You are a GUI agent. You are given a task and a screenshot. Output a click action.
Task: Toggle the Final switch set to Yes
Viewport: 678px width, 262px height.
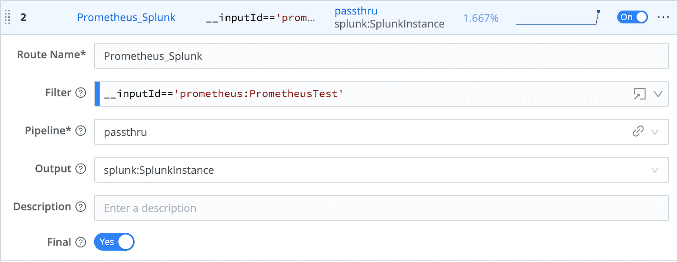114,242
